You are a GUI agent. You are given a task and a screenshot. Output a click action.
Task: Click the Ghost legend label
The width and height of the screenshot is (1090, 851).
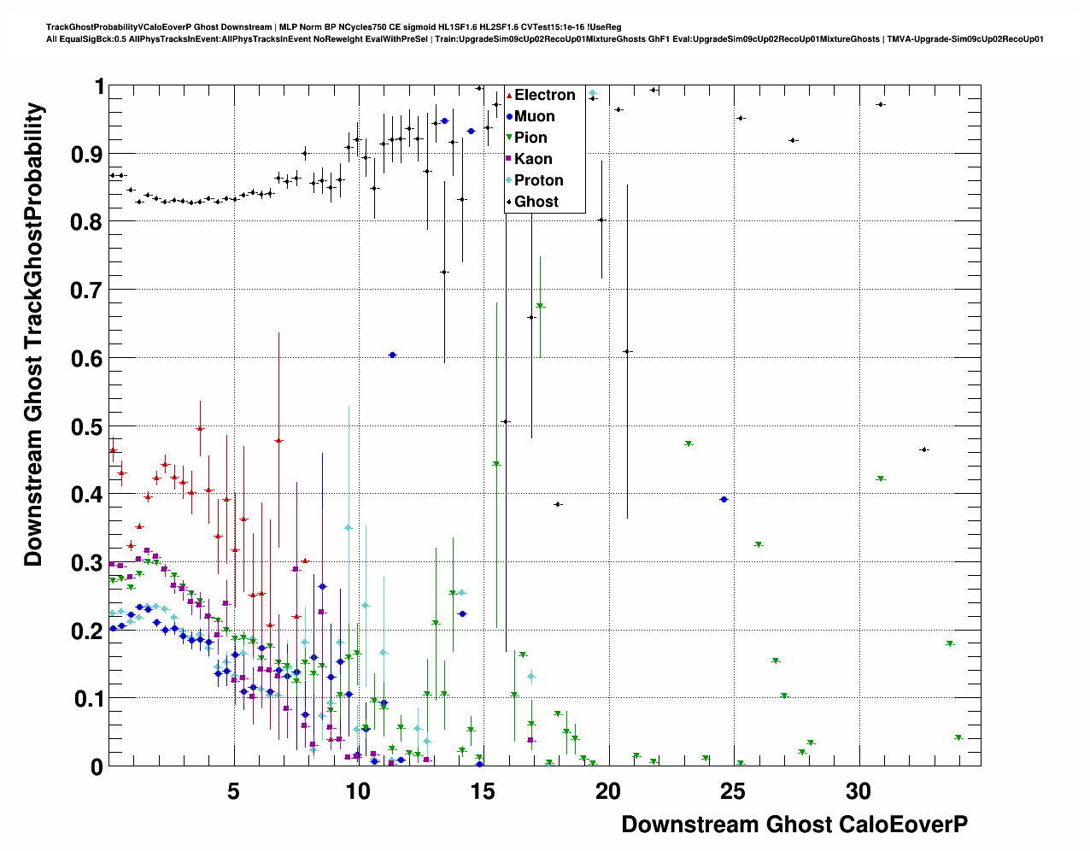pos(536,202)
